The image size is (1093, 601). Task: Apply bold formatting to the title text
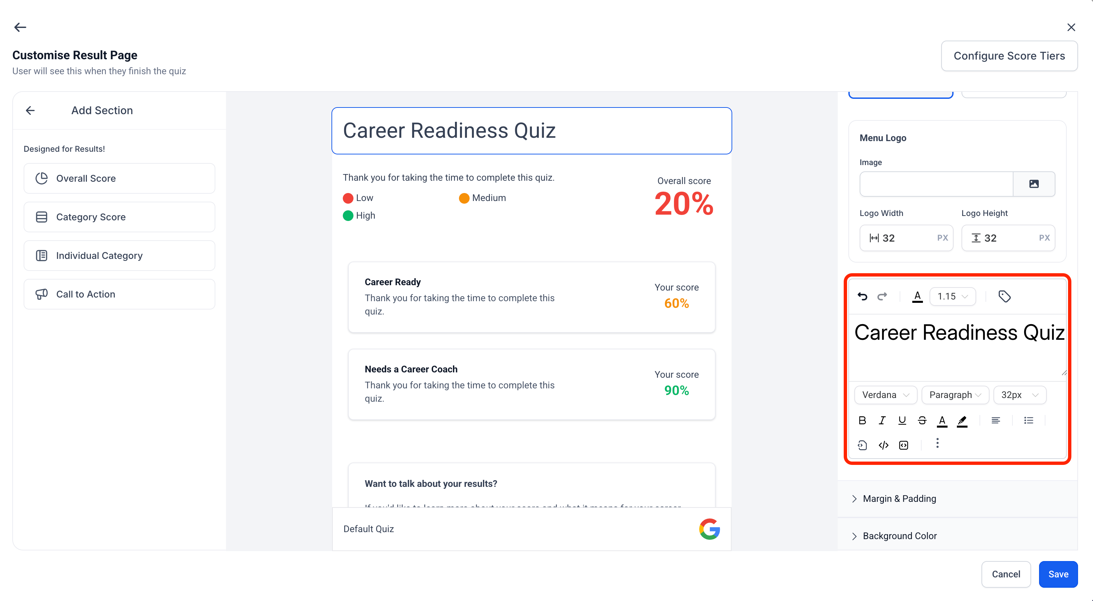tap(862, 420)
